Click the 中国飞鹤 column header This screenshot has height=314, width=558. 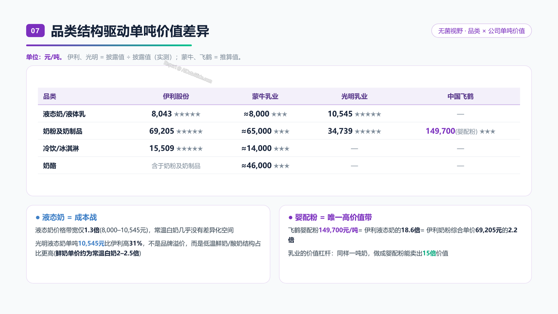pyautogui.click(x=460, y=96)
